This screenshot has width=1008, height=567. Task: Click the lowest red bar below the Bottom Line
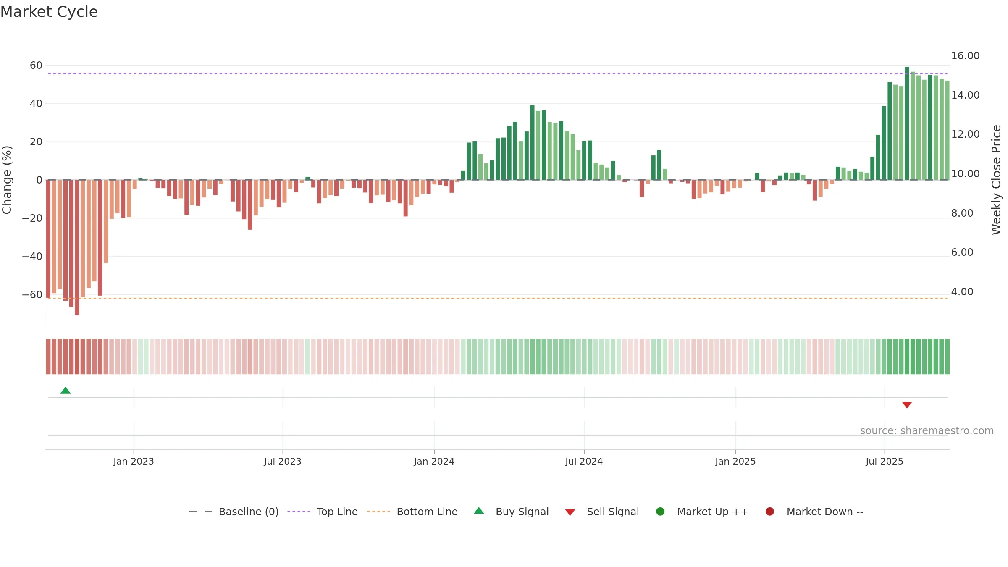[x=77, y=247]
